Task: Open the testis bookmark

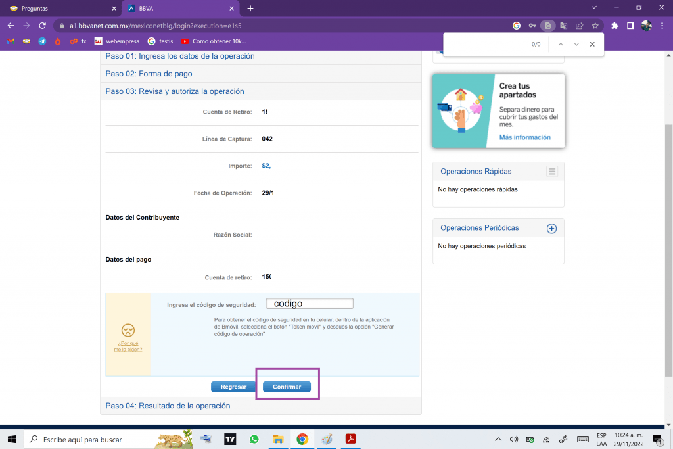Action: click(160, 41)
